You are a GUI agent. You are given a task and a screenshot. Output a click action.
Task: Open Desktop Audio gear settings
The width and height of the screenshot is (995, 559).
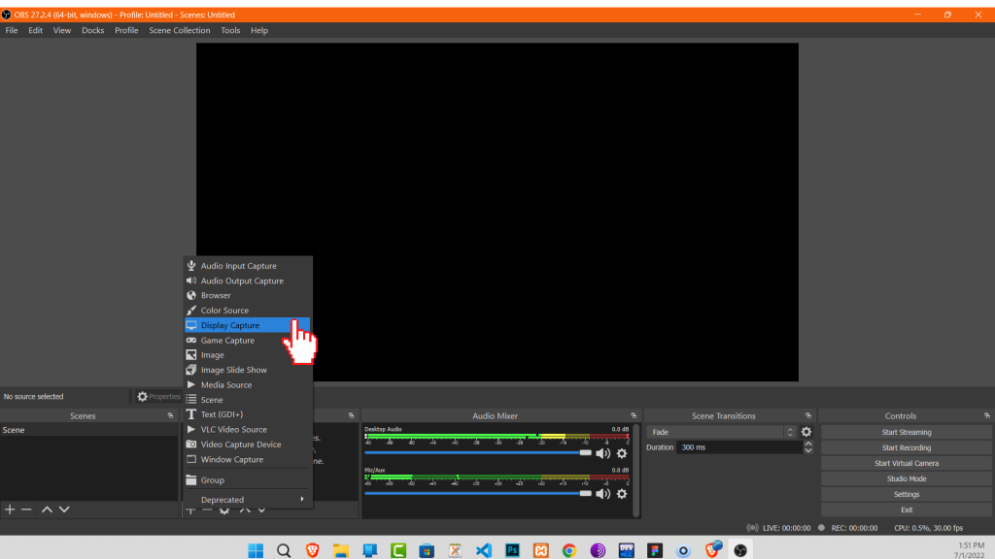pyautogui.click(x=622, y=453)
